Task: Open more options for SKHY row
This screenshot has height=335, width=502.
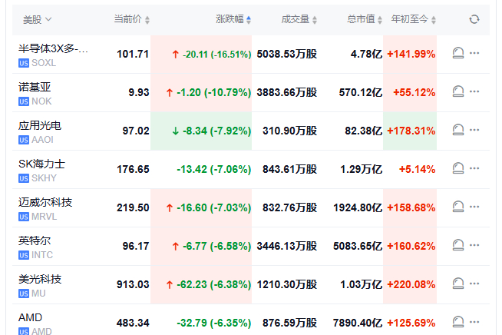Action: pos(474,168)
